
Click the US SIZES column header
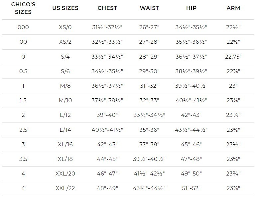[65, 8]
